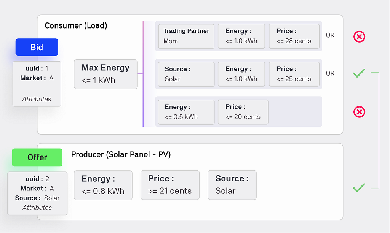Select the Price <= 20 cents box

[x=243, y=112]
